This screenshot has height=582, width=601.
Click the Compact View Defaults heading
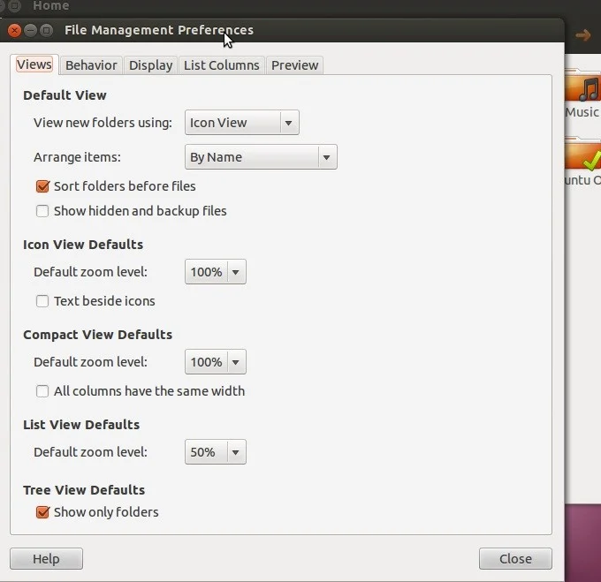[x=97, y=335]
